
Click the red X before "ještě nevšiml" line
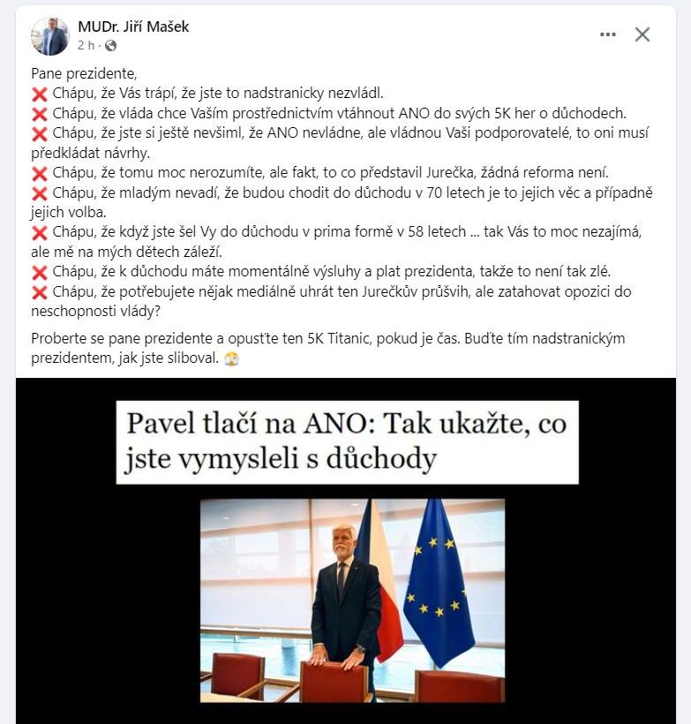40,134
